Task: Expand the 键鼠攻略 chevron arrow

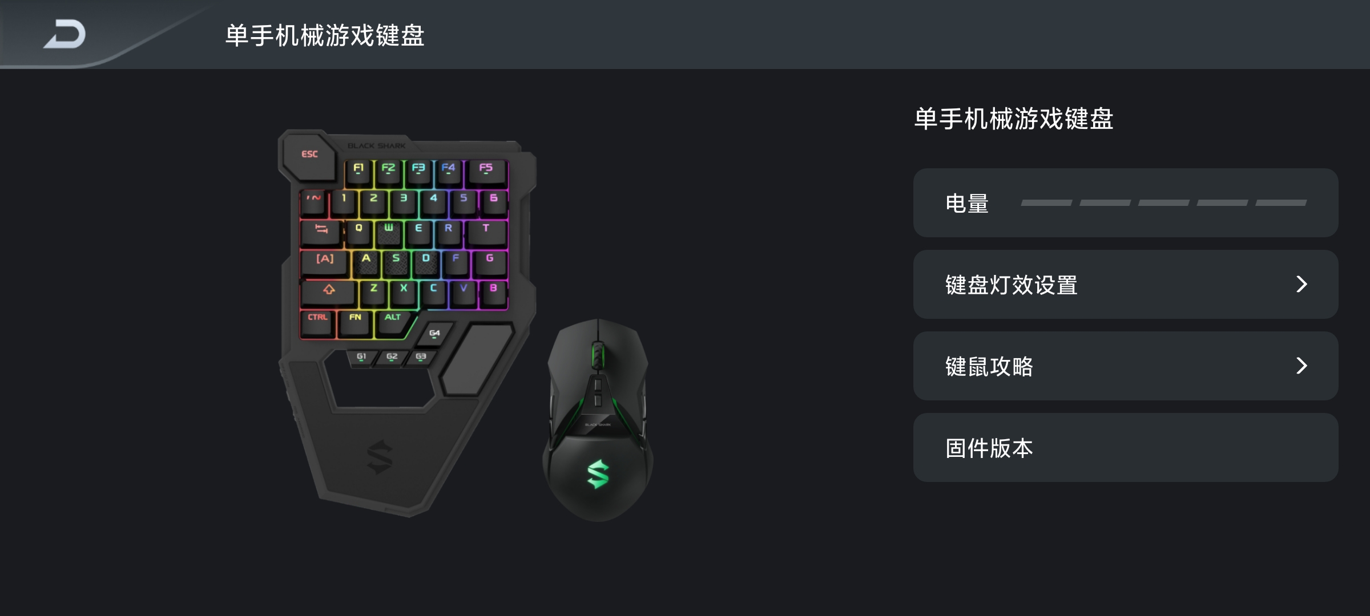Action: tap(1301, 366)
